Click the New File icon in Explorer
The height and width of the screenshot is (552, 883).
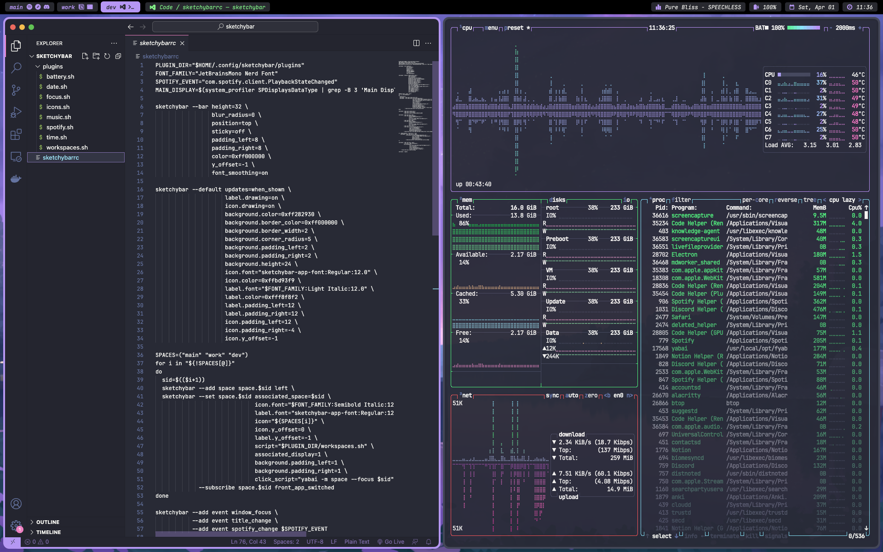click(x=85, y=56)
